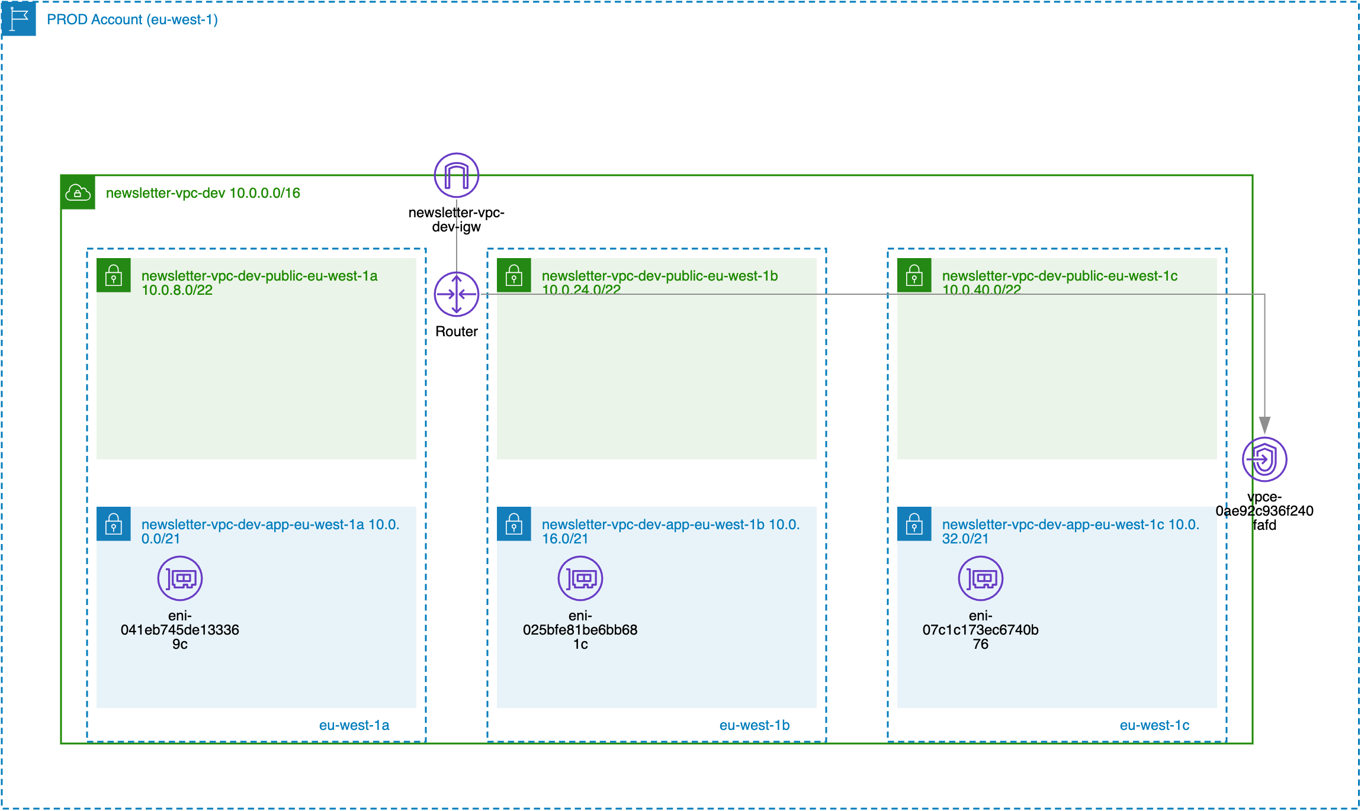The height and width of the screenshot is (811, 1361).
Task: Click the PROD Account region flag icon
Action: pos(19,19)
